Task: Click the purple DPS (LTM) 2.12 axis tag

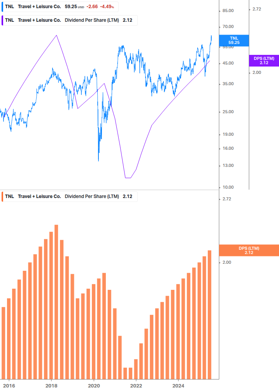Action: tap(264, 61)
